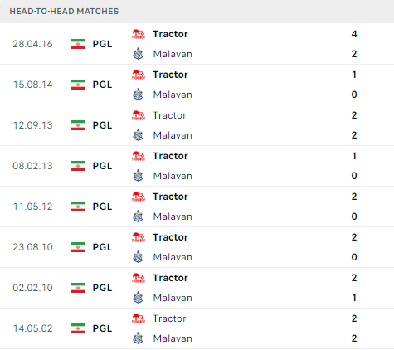
Task: Open the 08.02.13 match row date
Action: coord(32,166)
